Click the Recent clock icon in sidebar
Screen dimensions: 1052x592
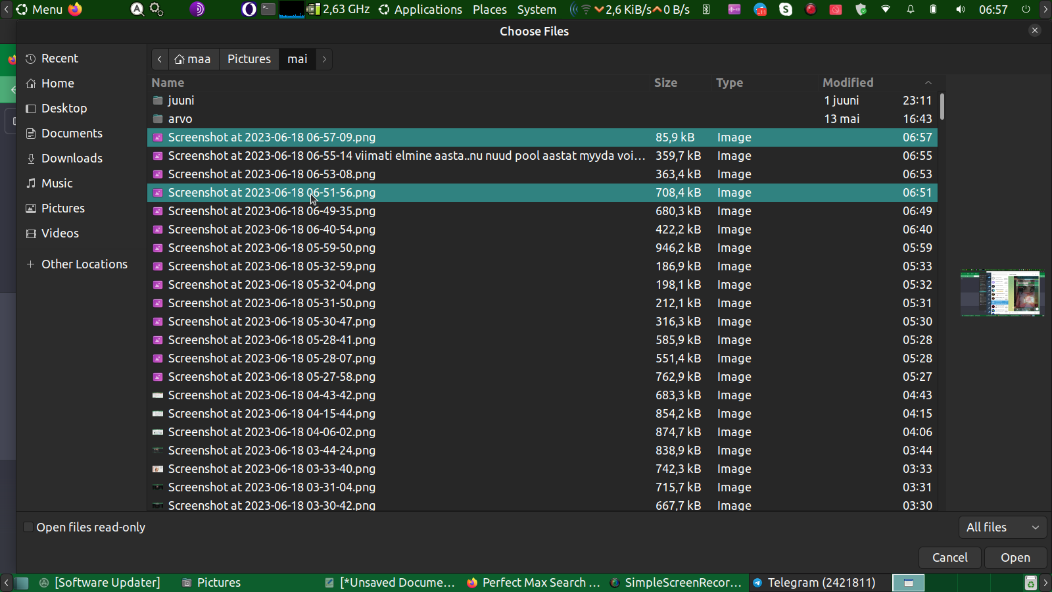click(x=30, y=59)
